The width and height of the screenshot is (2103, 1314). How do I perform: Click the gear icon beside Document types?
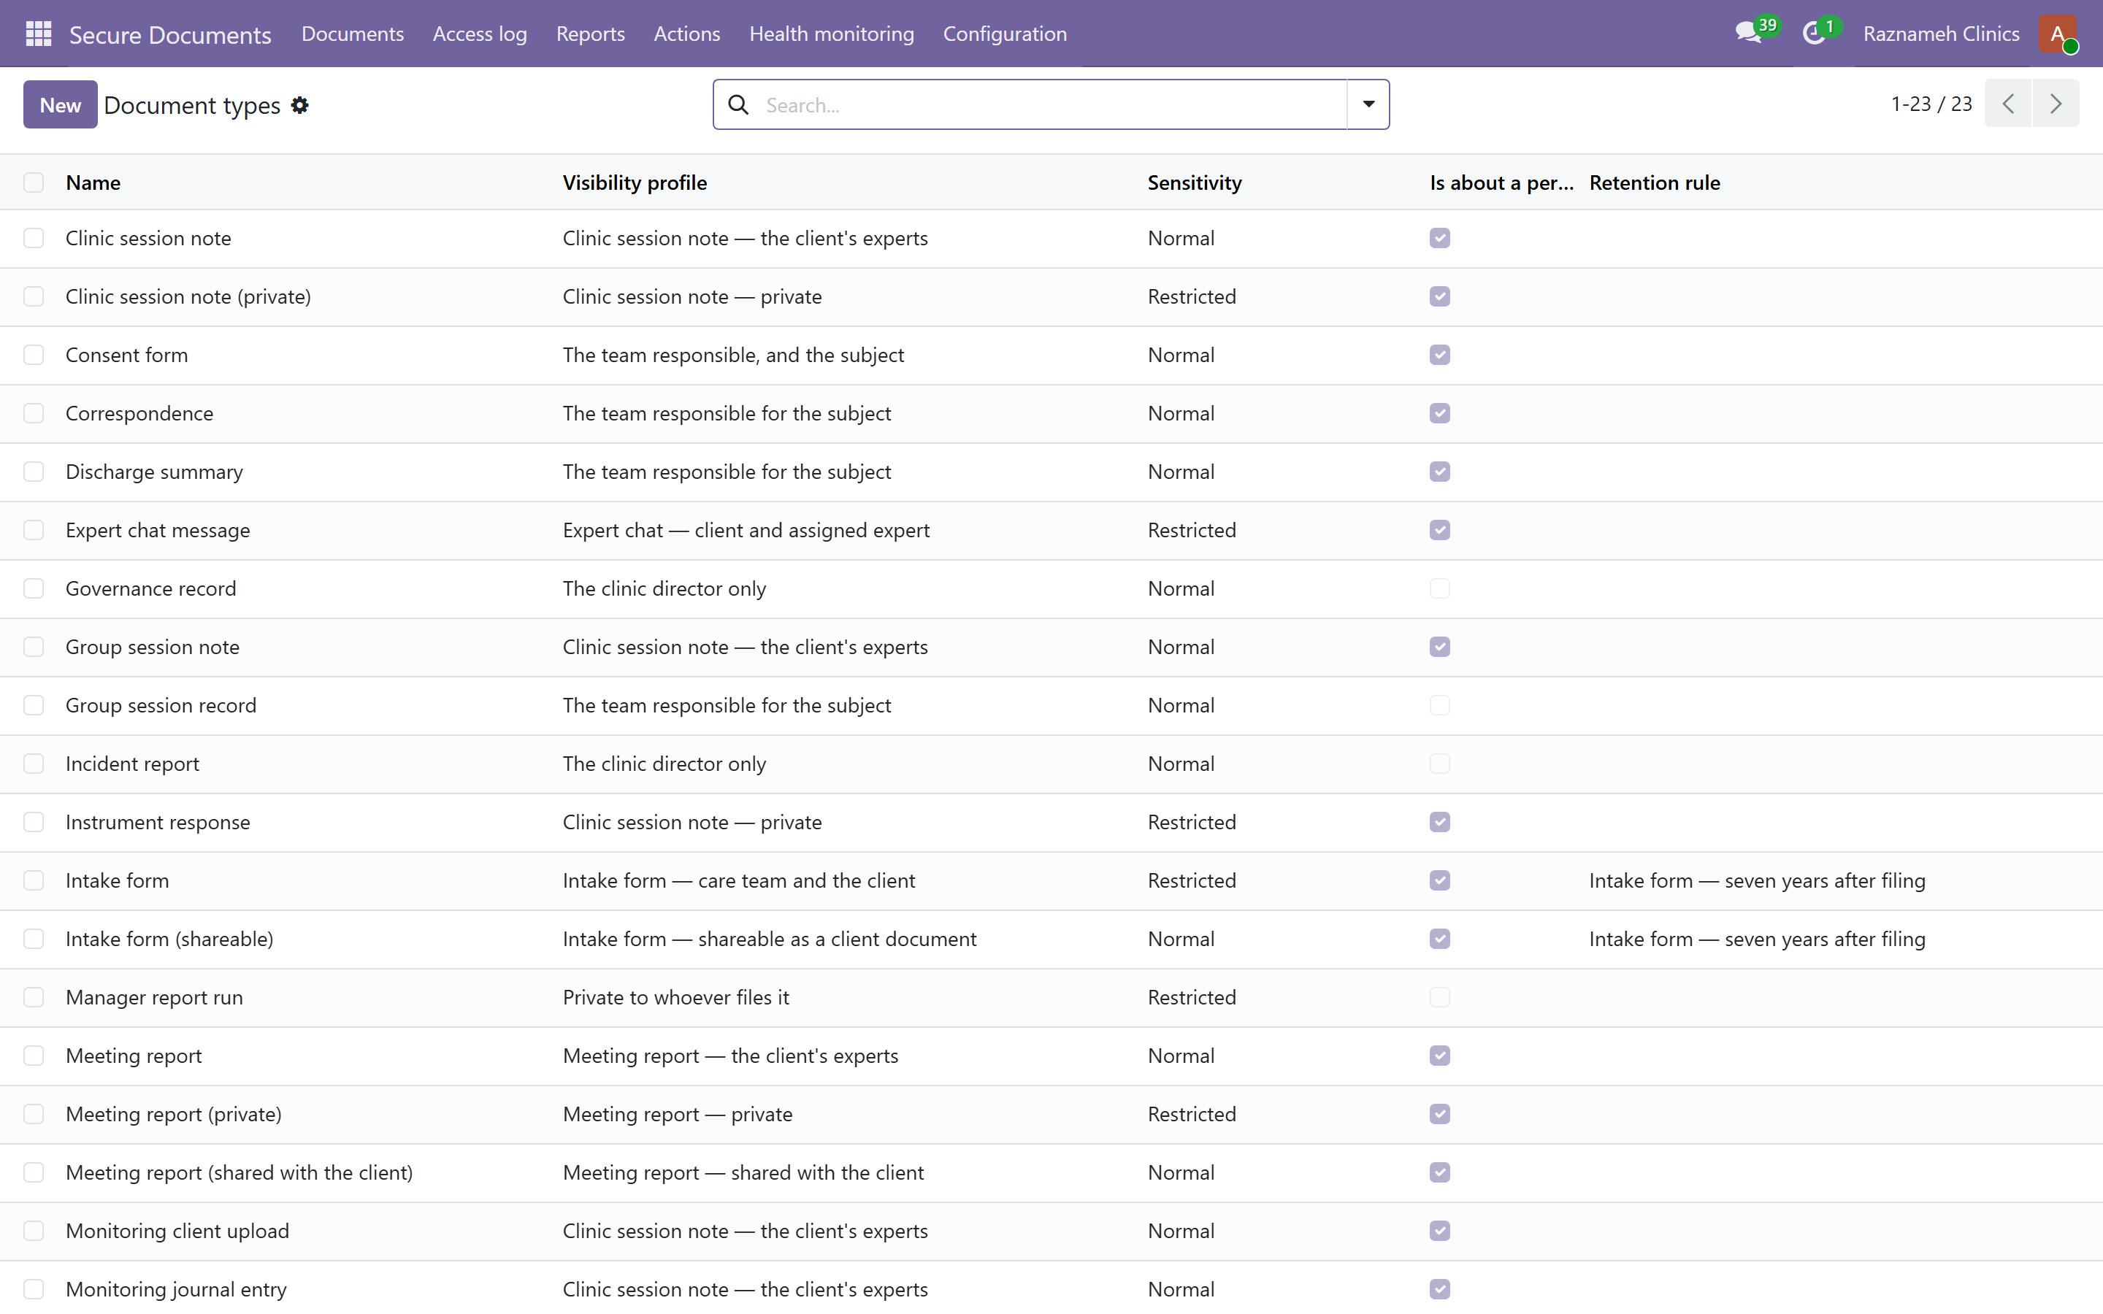(300, 105)
